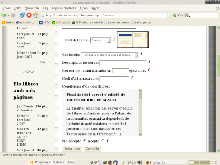Click the Cancel·la button
This screenshot has height=165, width=220.
point(92,148)
